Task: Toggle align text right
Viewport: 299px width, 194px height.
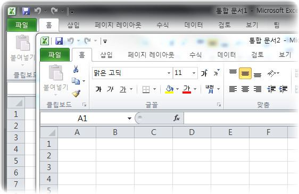Action: tap(258, 89)
